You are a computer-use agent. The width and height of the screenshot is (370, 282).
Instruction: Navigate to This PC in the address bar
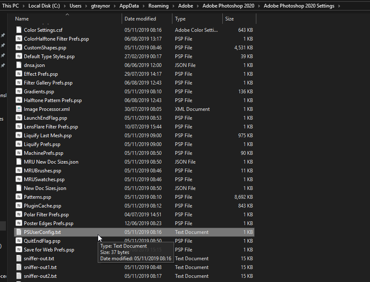pos(10,6)
